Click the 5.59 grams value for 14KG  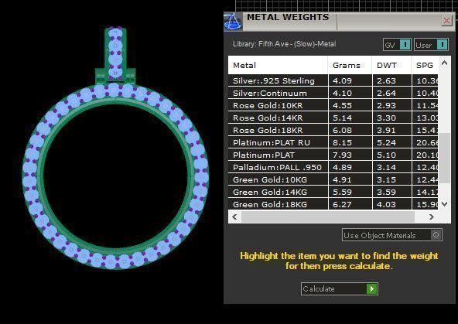(x=342, y=192)
